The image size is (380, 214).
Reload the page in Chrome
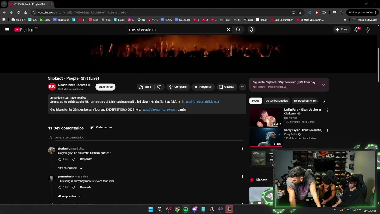click(18, 12)
